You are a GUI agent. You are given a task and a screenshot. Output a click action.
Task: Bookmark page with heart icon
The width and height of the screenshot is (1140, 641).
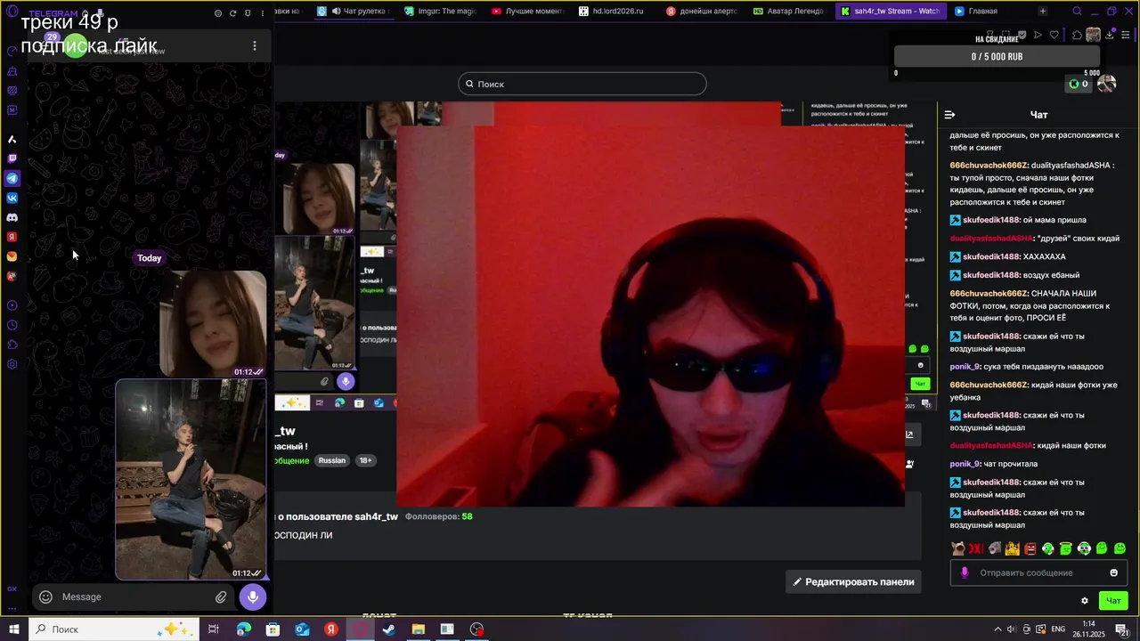1054,36
